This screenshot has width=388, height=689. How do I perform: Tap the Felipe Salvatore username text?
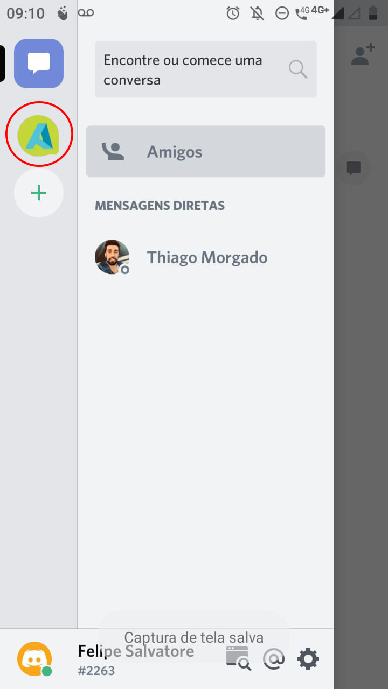click(136, 651)
